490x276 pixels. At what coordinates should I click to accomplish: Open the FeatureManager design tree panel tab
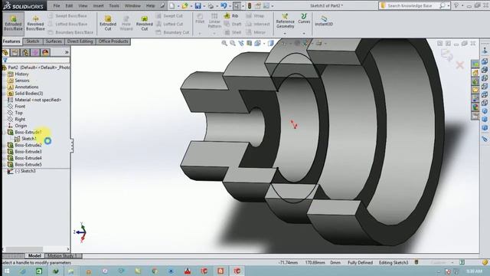click(5, 52)
